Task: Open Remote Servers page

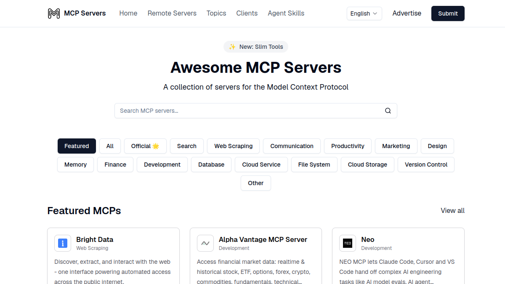Action: 172,13
